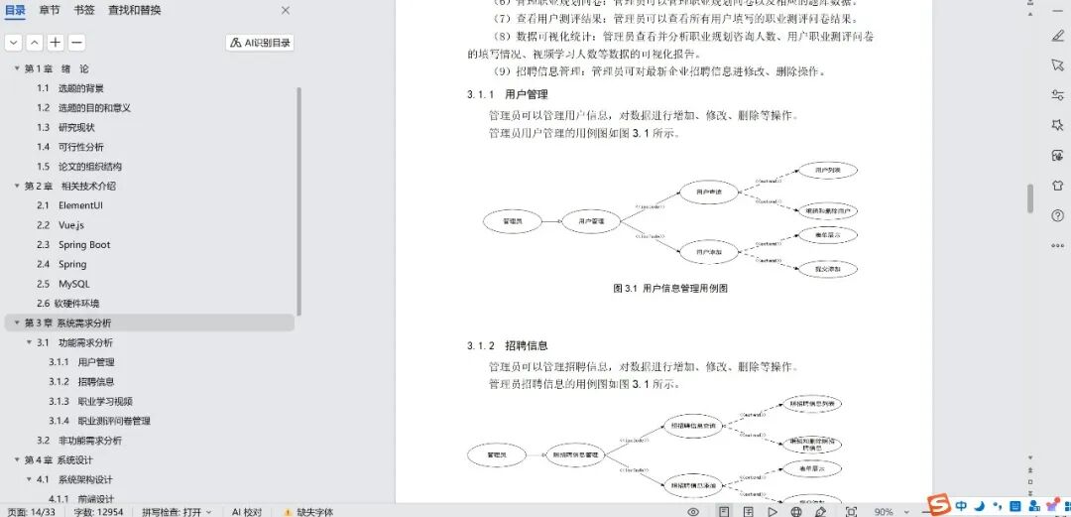Image resolution: width=1071 pixels, height=517 pixels.
Task: Open the help question mark icon
Action: pos(1057,215)
